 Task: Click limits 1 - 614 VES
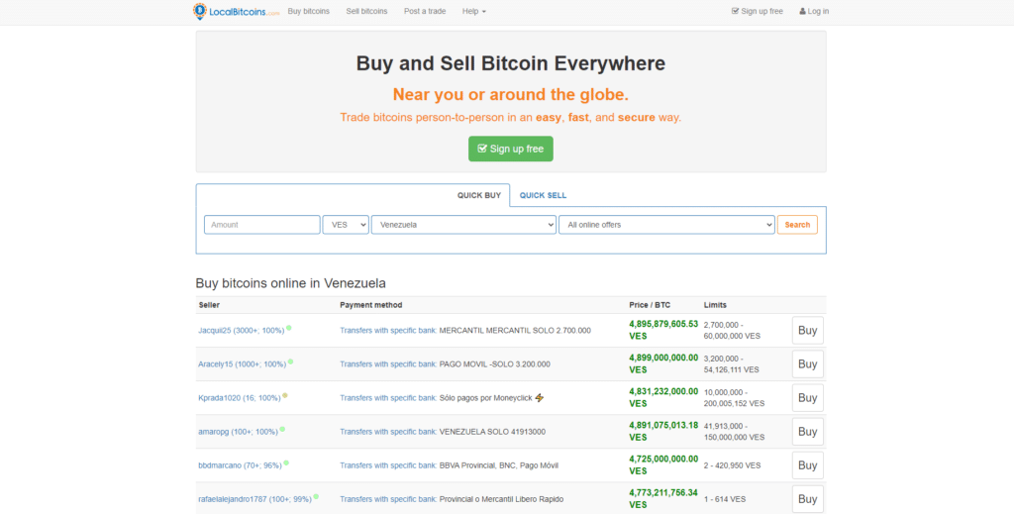(x=724, y=499)
